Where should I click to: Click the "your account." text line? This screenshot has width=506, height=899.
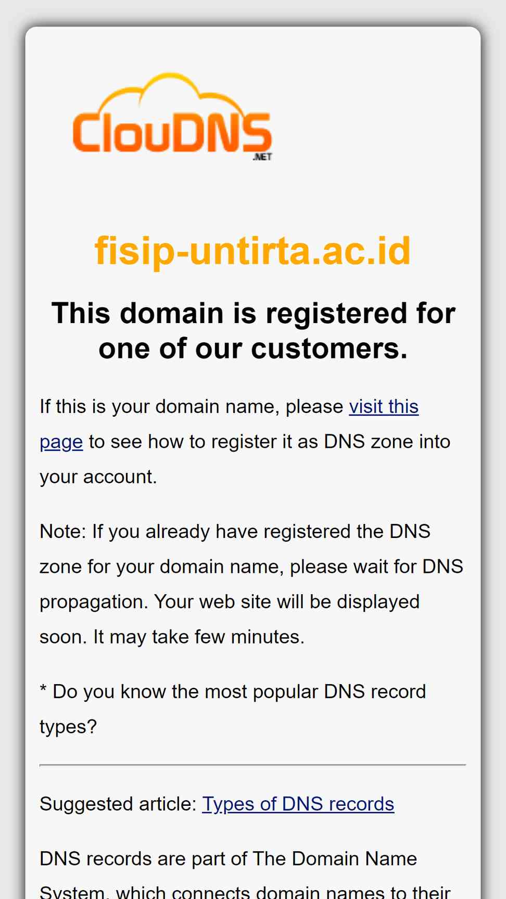click(x=98, y=477)
